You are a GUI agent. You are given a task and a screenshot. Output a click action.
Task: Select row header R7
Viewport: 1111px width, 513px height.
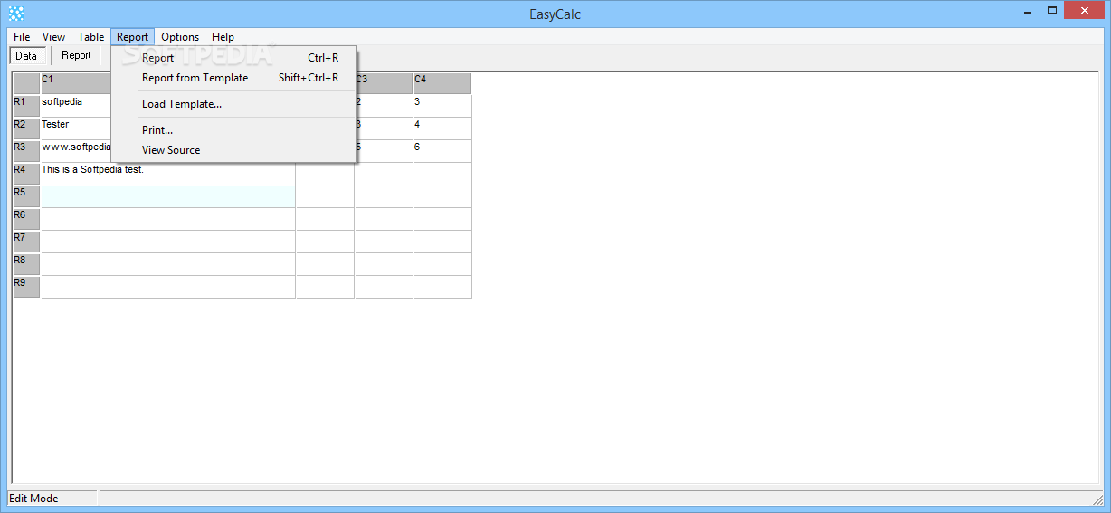(26, 242)
